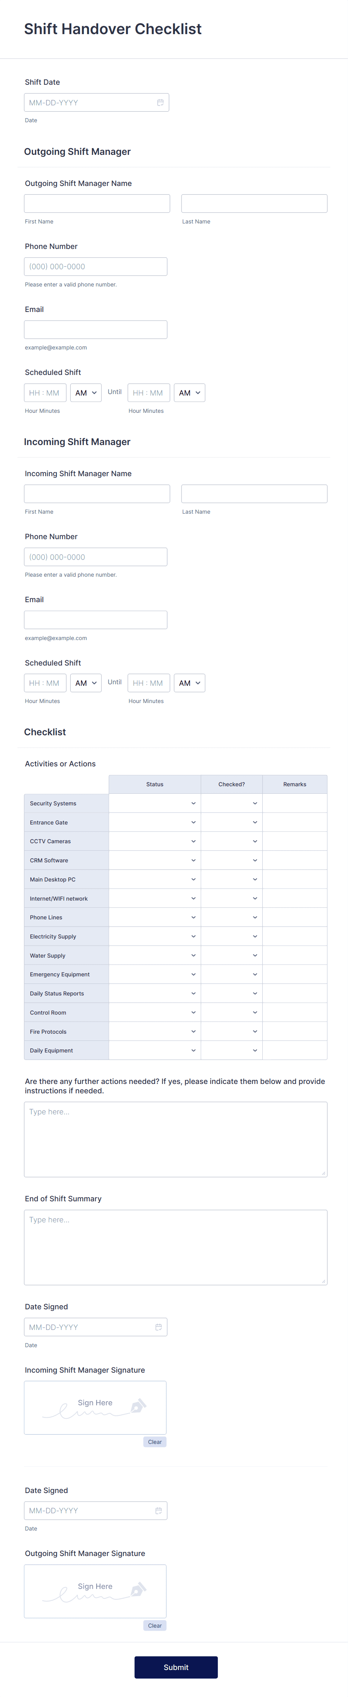Viewport: 348px width, 1697px height.
Task: Open the outgoing shift start AM/PM dropdown
Action: tap(86, 393)
